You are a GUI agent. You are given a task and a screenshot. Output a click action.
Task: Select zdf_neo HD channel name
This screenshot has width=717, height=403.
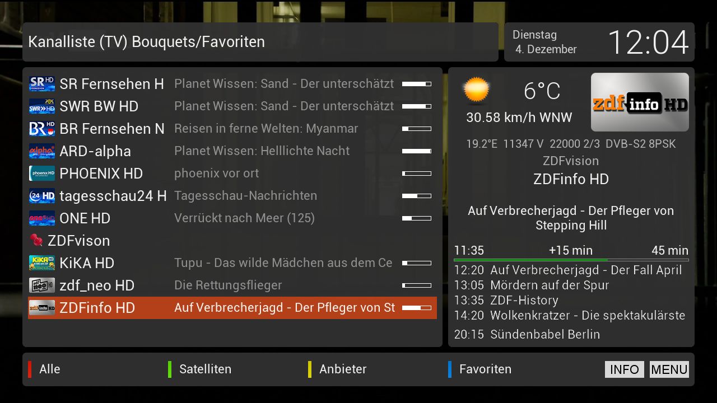[97, 285]
